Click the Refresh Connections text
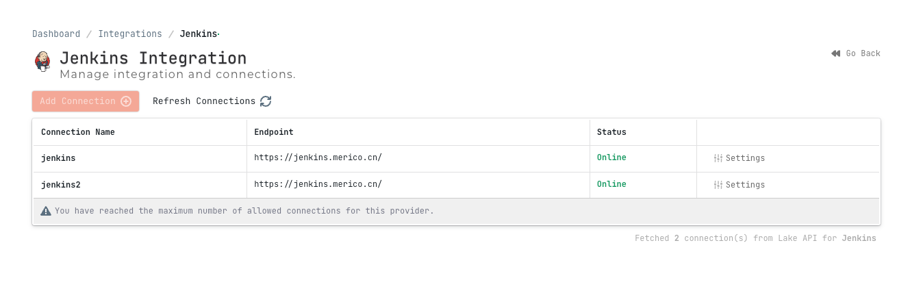 pyautogui.click(x=204, y=101)
